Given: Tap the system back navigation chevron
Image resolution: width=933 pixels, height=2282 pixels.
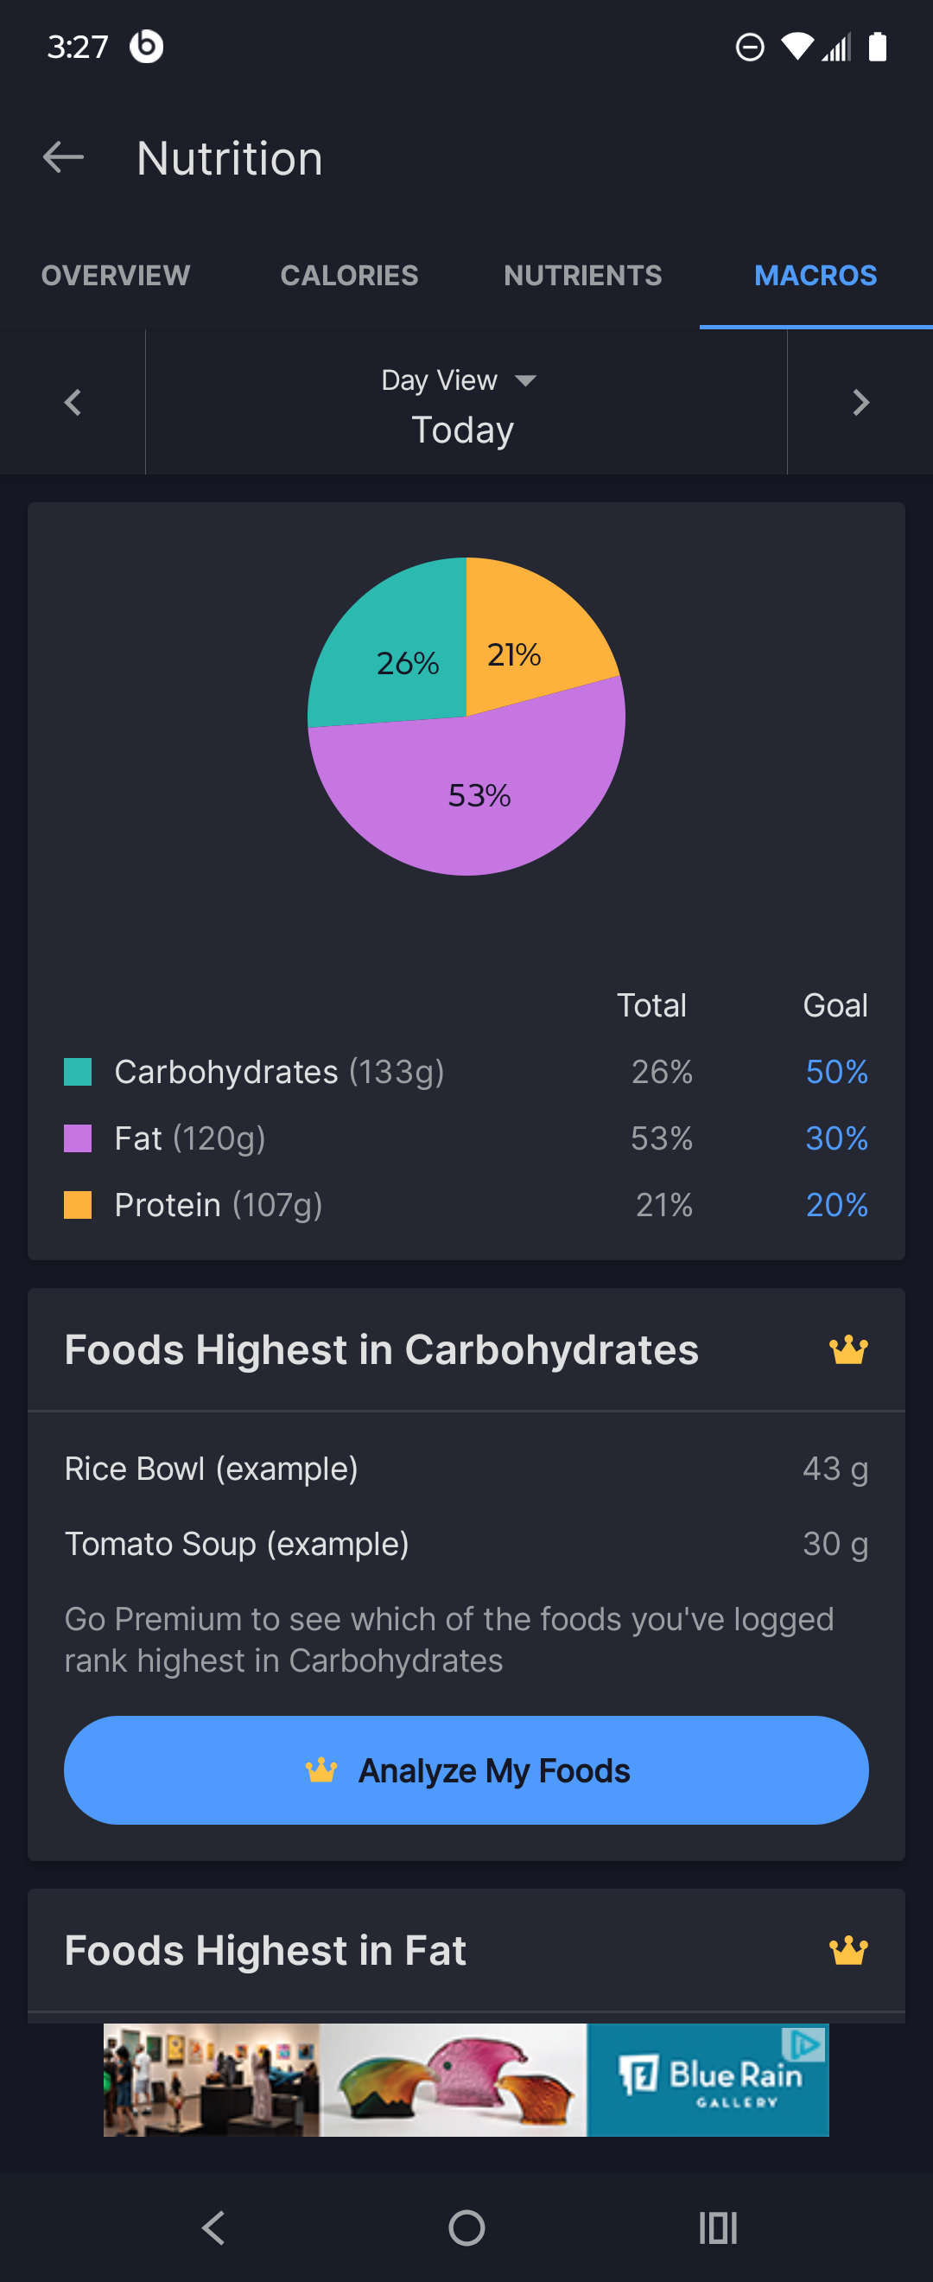Looking at the screenshot, I should (214, 2228).
